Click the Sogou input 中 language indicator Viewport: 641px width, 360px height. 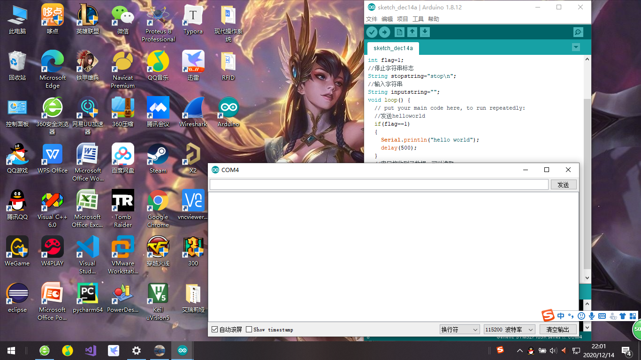[561, 316]
